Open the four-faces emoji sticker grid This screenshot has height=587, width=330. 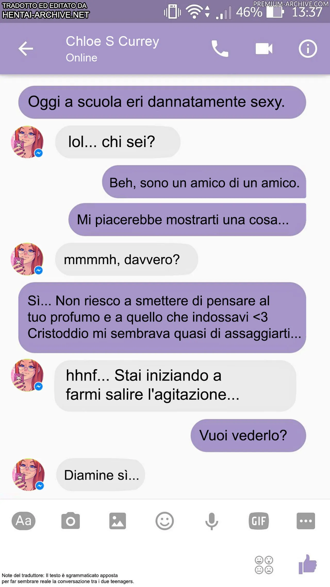264,565
